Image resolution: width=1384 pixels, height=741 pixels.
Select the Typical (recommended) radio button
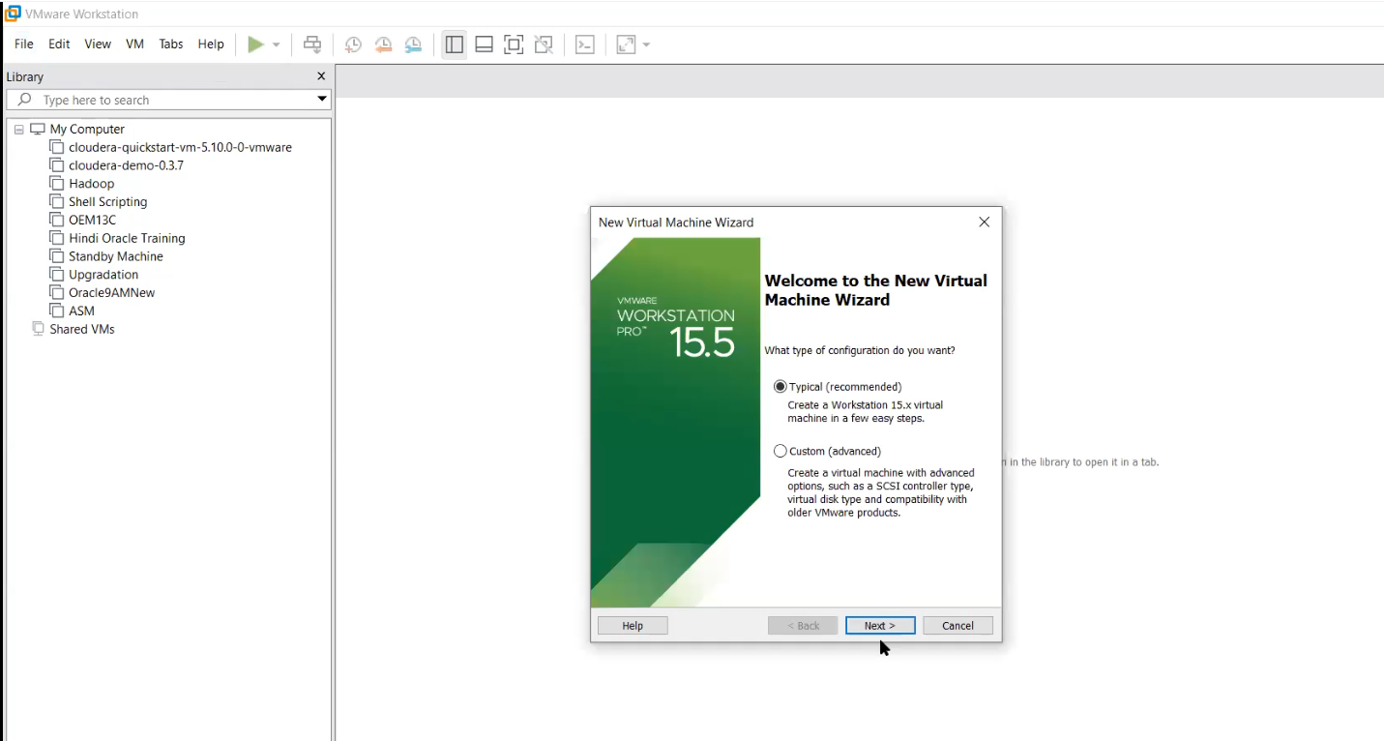click(x=780, y=387)
